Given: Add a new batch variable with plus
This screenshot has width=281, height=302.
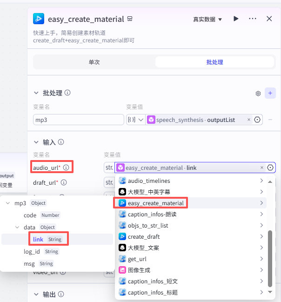Looking at the screenshot, I should click(x=270, y=93).
